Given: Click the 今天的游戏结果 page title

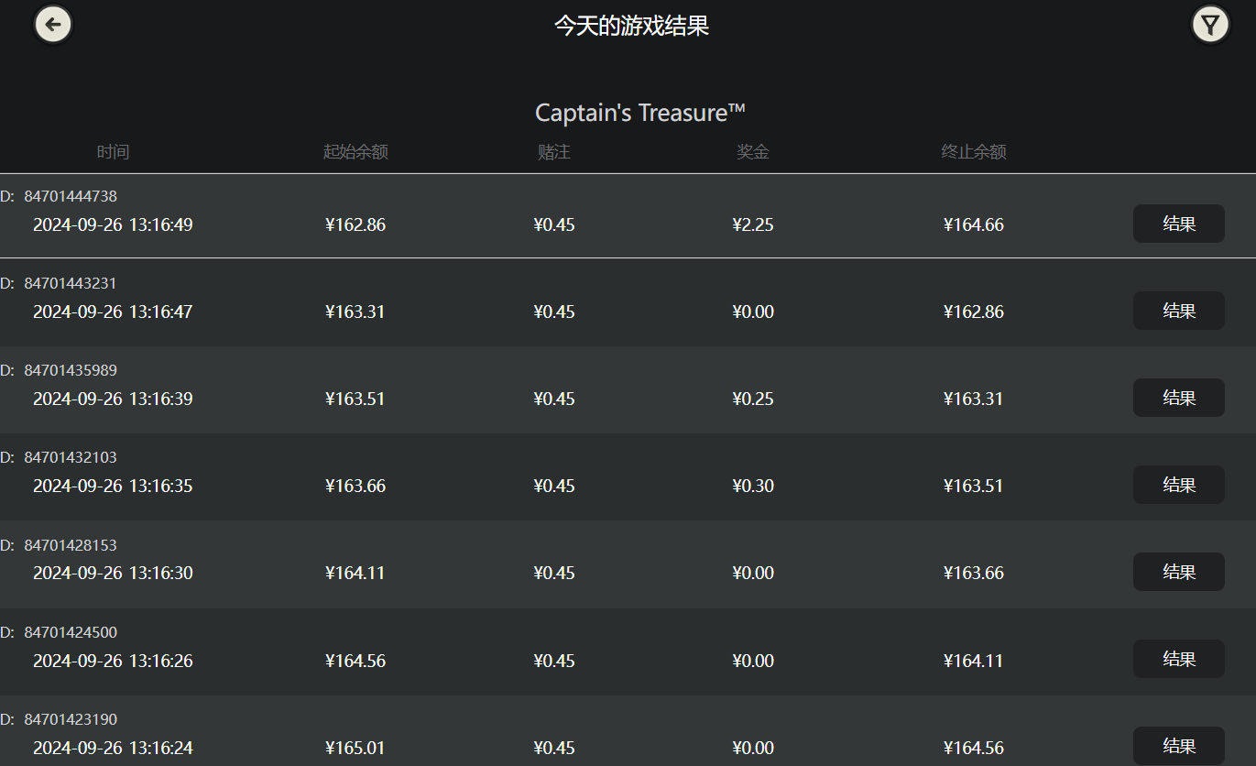Looking at the screenshot, I should click(631, 26).
